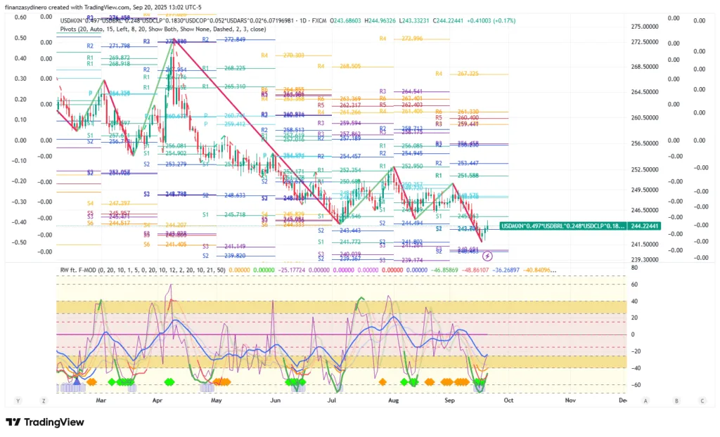Click the oscillator scale label -60
Image resolution: width=720 pixels, height=437 pixels.
coord(635,385)
